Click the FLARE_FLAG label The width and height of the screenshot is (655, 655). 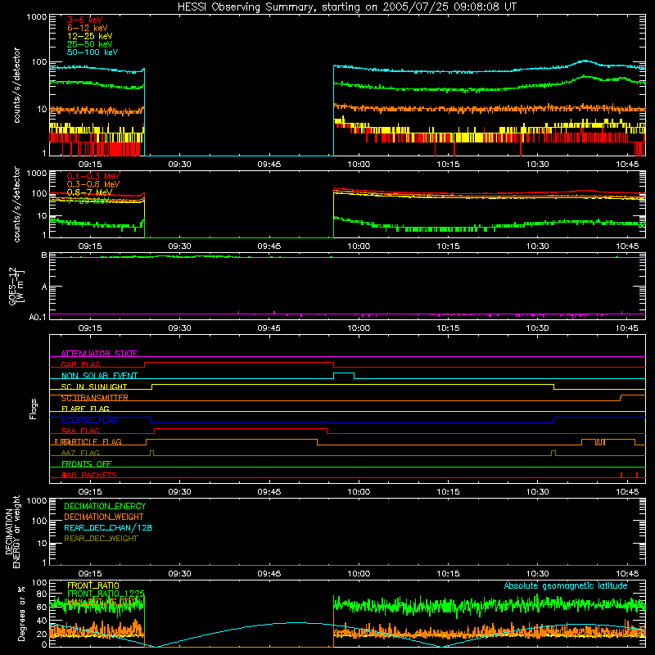85,409
